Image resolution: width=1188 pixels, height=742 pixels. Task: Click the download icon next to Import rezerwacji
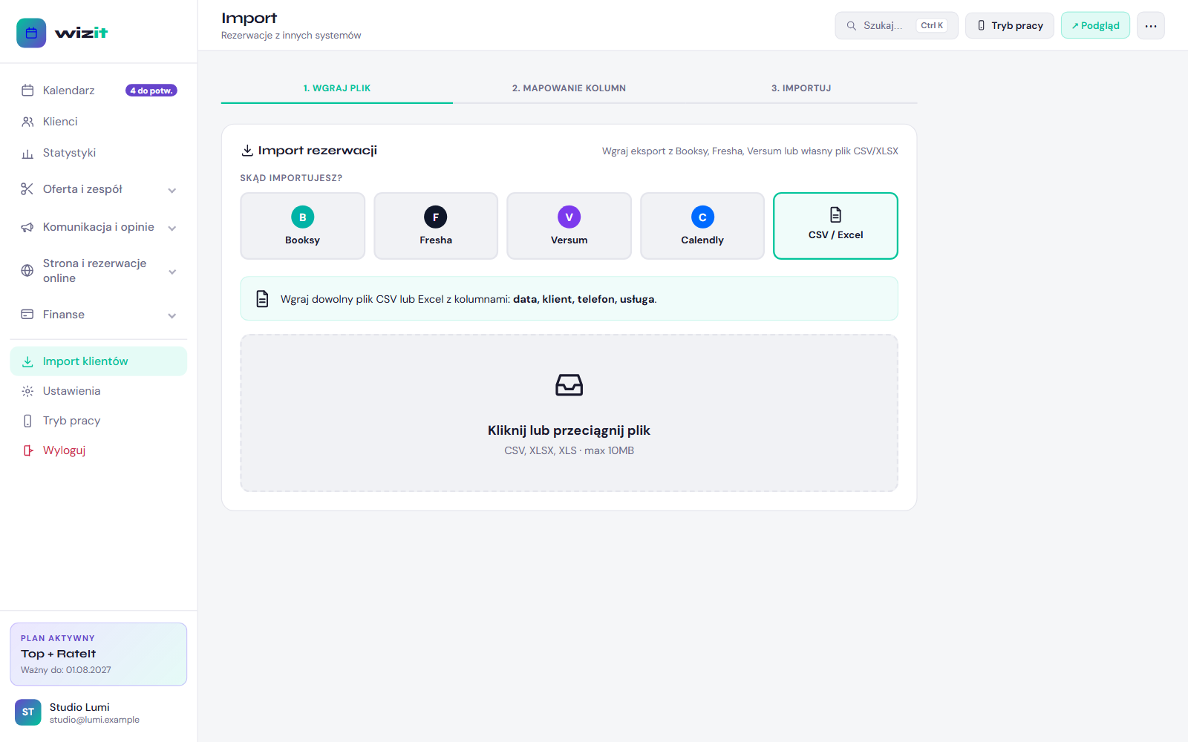click(247, 151)
